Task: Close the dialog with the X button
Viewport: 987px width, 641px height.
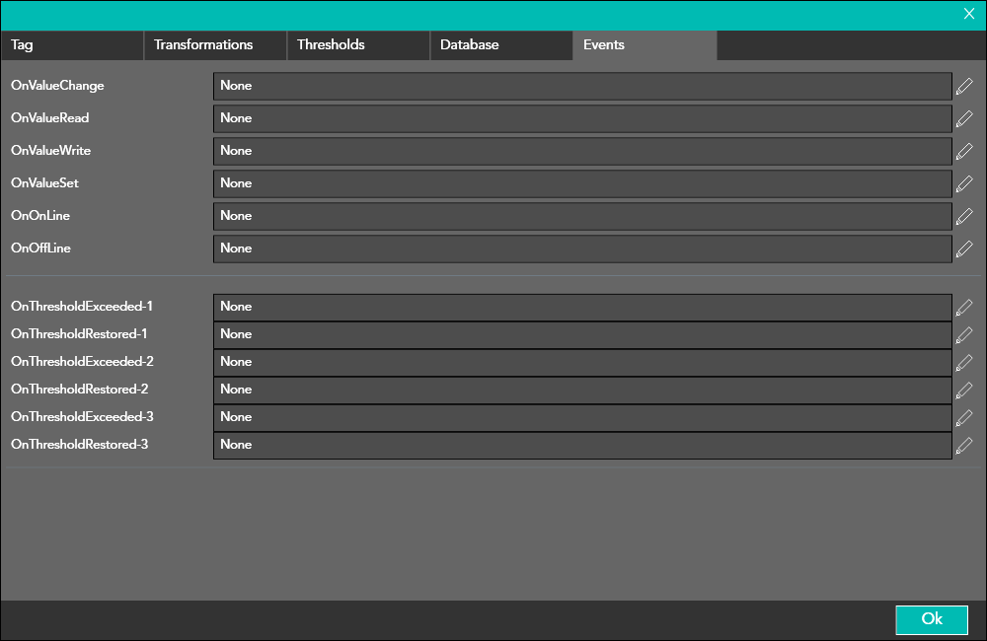Action: [969, 14]
